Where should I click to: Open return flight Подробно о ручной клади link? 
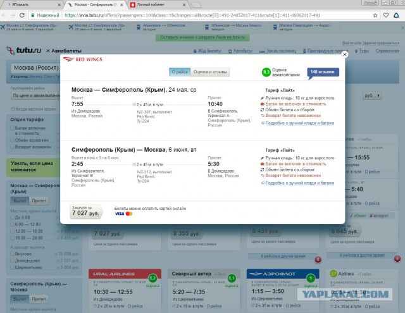coord(299,183)
